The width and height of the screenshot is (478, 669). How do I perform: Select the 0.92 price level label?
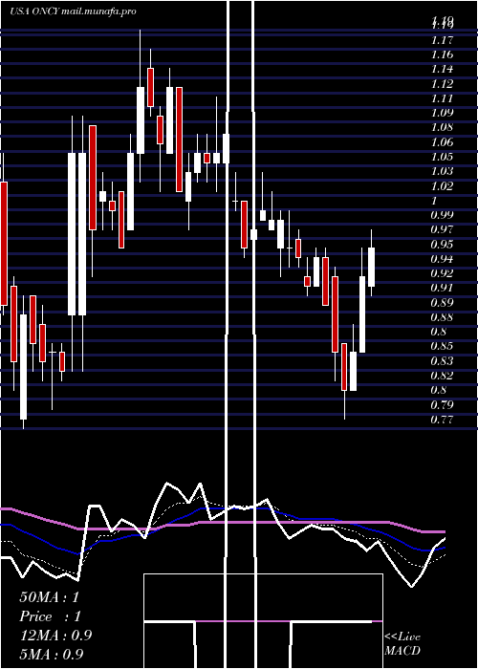point(442,273)
